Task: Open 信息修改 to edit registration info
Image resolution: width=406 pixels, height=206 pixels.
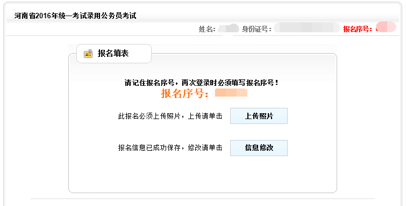Action: point(259,148)
